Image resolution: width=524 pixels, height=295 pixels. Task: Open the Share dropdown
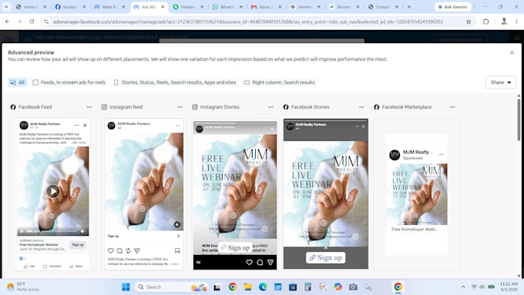pos(500,82)
